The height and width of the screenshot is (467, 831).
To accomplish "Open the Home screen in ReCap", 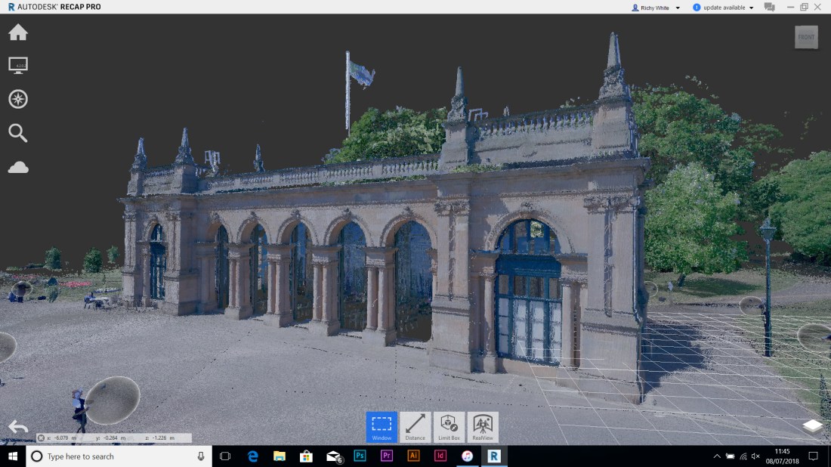I will 17,31.
